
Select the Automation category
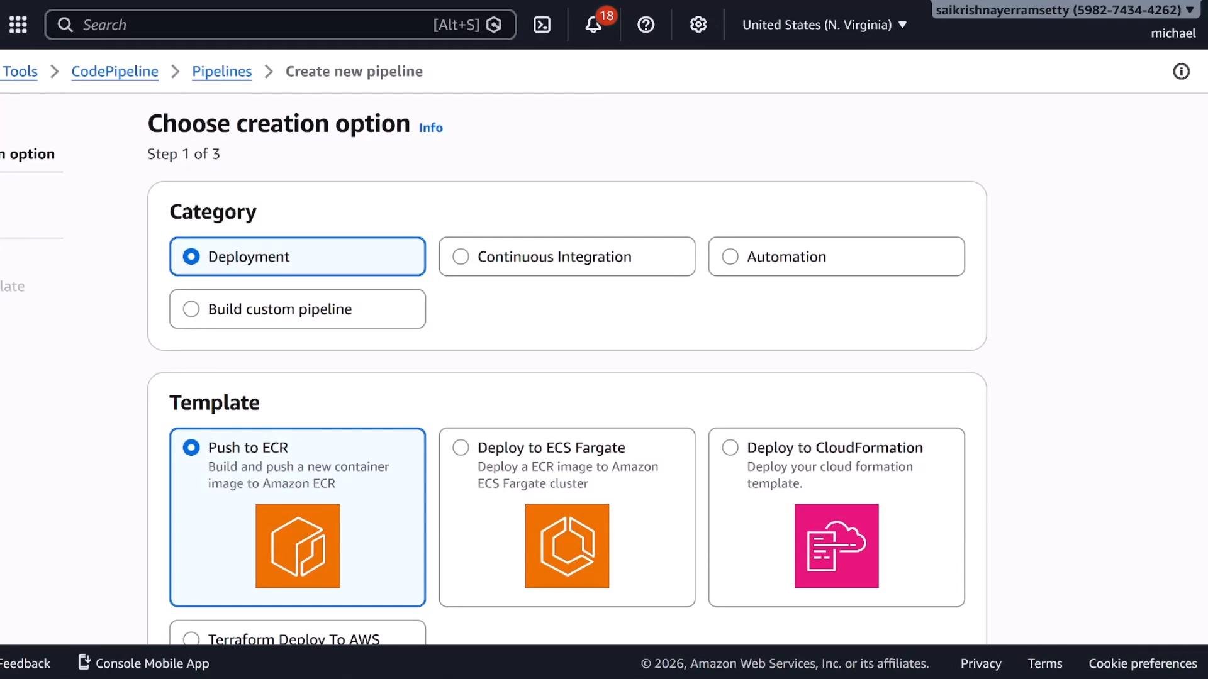point(836,257)
